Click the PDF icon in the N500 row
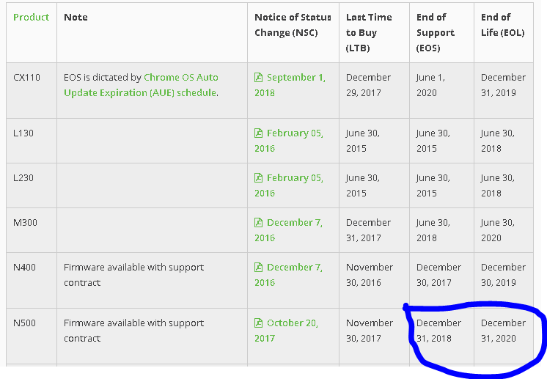The height and width of the screenshot is (379, 547). tap(258, 323)
